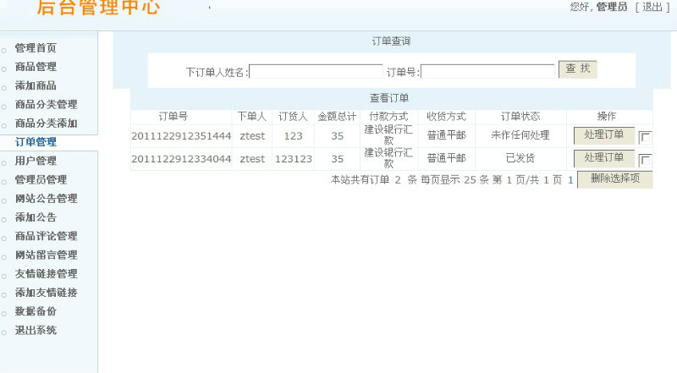
Task: Navigate to 管理员管理
Action: (x=41, y=179)
